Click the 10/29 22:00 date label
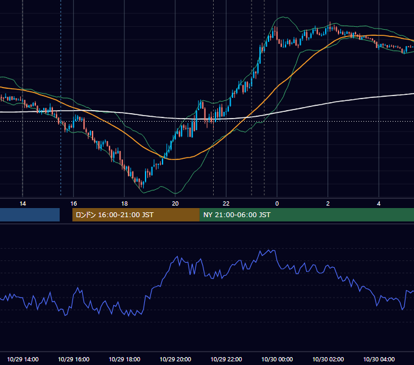The height and width of the screenshot is (365, 414). point(226,359)
